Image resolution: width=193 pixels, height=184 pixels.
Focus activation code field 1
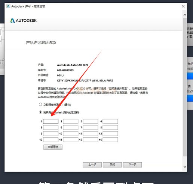pyautogui.click(x=50, y=121)
